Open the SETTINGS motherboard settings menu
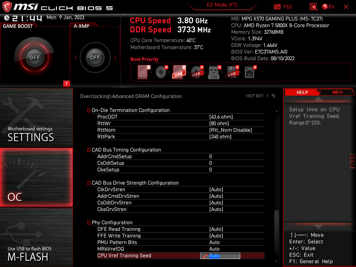Image resolution: width=356 pixels, height=267 pixels. (36, 118)
